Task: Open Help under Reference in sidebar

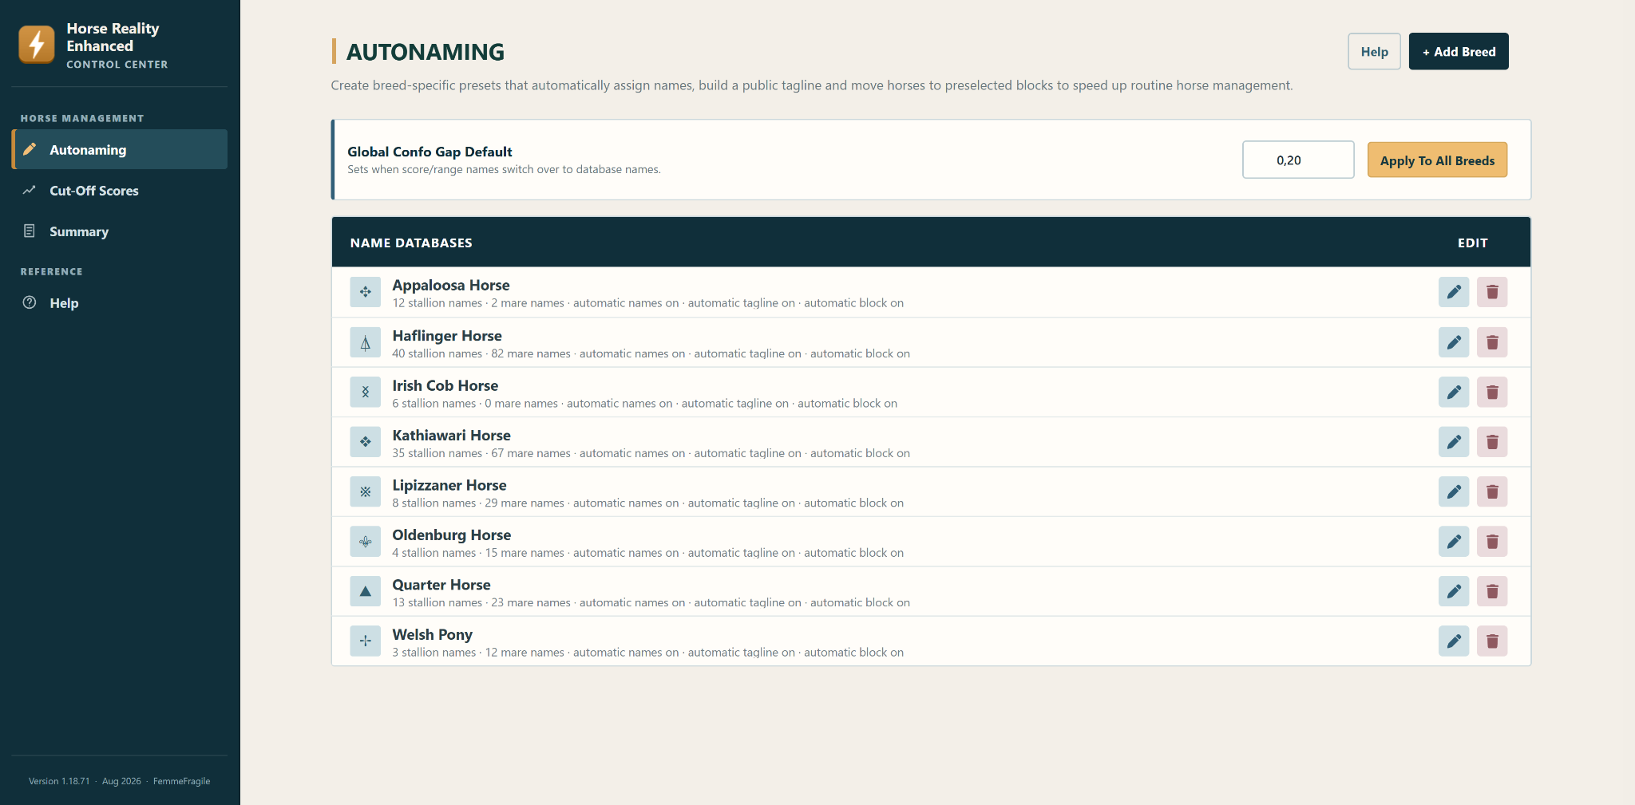Action: (120, 303)
